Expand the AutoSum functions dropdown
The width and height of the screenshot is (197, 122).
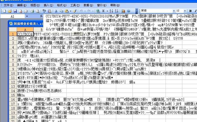[x=107, y=11]
